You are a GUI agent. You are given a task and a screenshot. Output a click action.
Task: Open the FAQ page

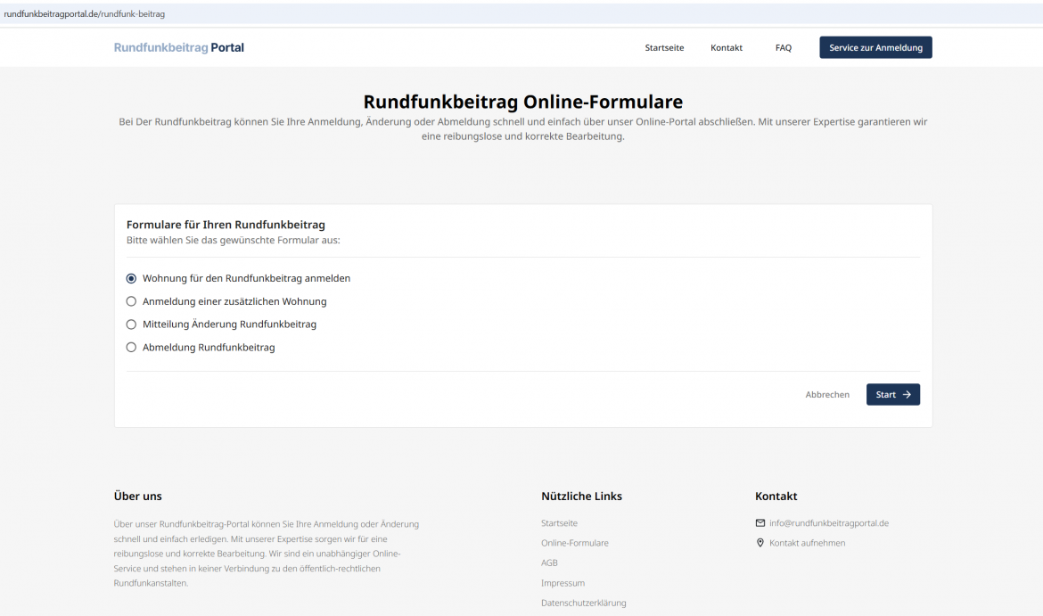click(783, 47)
